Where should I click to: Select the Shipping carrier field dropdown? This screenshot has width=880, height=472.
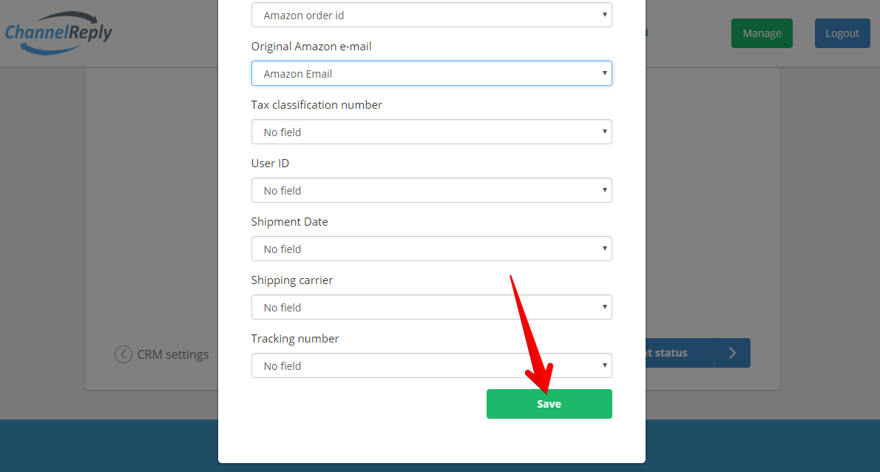coord(432,307)
